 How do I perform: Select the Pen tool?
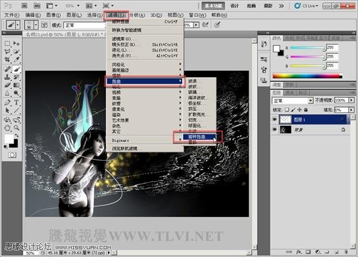pyautogui.click(x=7, y=103)
